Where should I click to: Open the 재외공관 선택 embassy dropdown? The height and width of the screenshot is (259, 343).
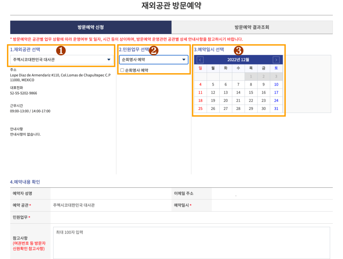pos(62,59)
